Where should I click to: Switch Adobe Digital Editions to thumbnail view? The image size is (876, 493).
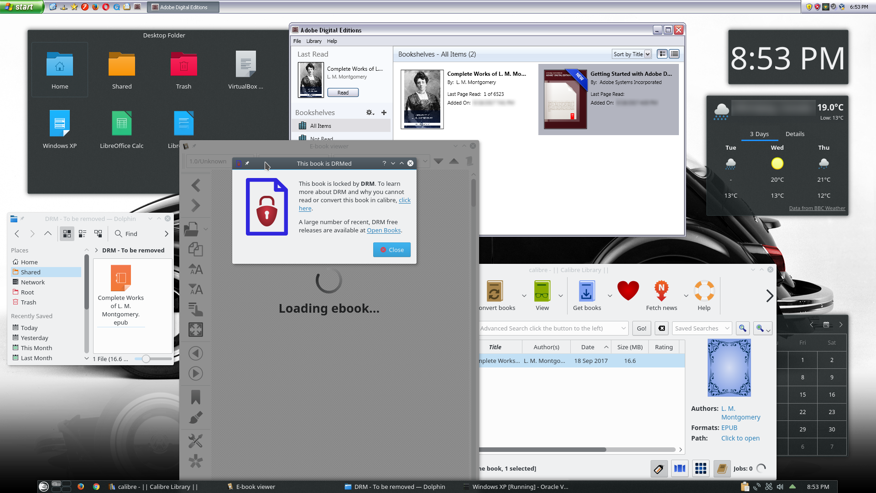[662, 54]
